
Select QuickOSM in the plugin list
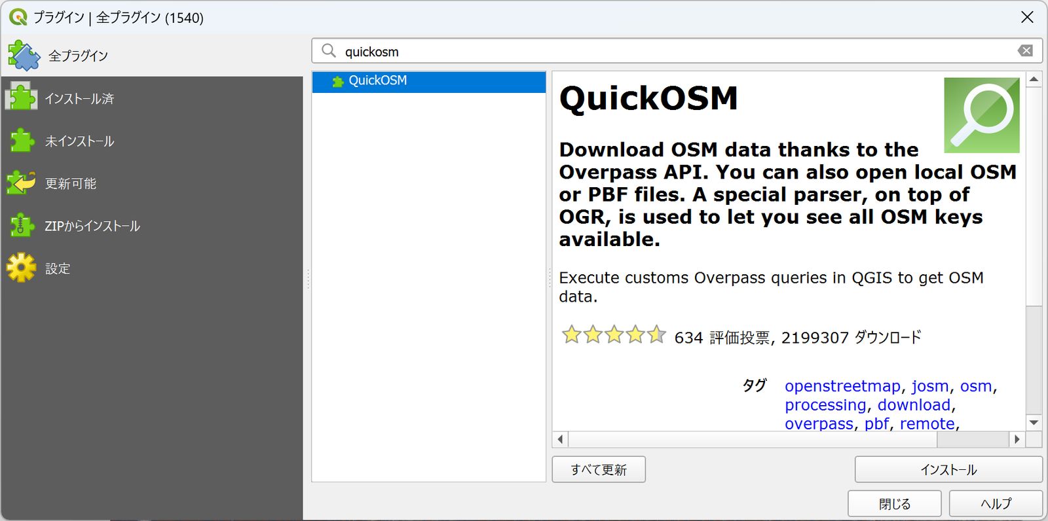tap(429, 81)
